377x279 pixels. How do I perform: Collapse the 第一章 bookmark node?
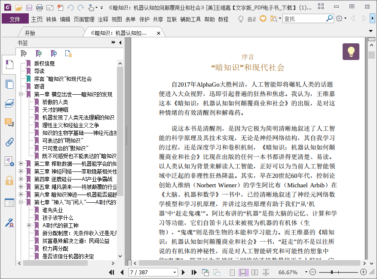21,94
